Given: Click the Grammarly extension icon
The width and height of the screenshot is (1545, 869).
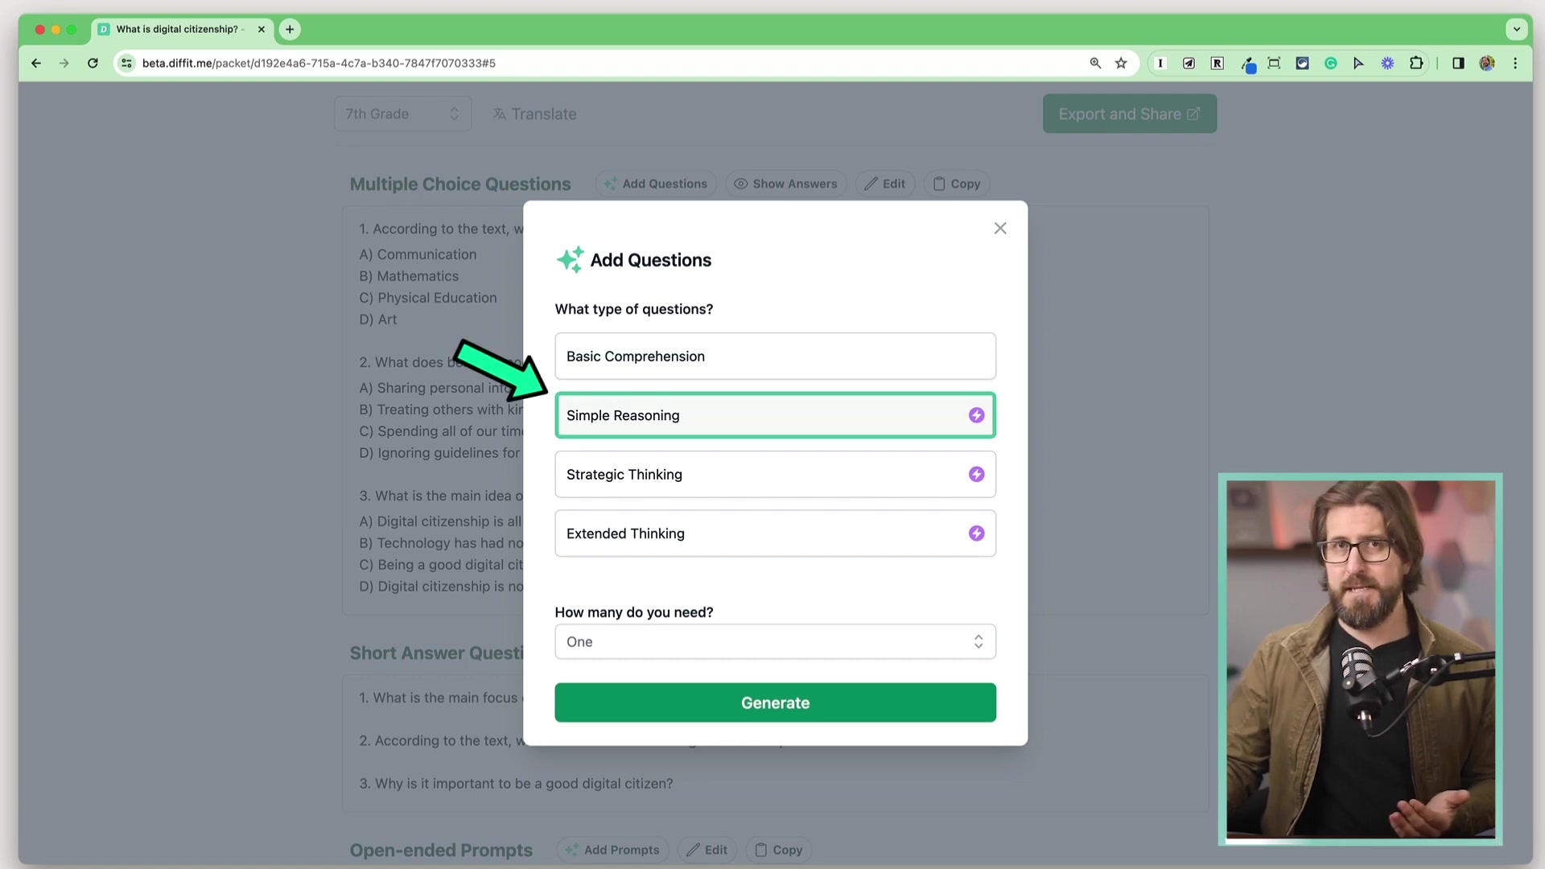Looking at the screenshot, I should coord(1330,63).
